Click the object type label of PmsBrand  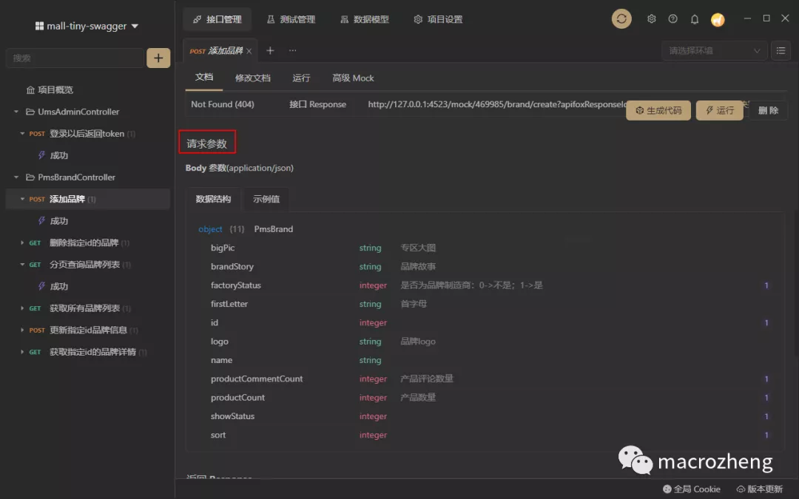click(x=210, y=230)
